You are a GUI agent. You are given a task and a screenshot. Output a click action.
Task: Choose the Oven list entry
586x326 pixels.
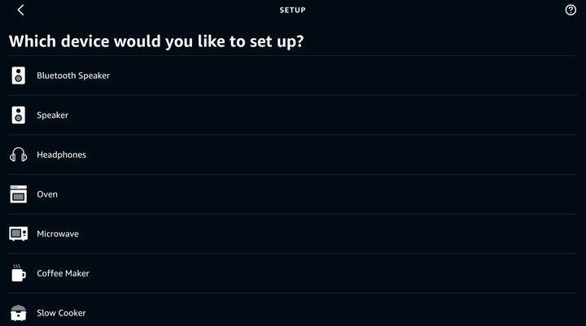pyautogui.click(x=47, y=194)
